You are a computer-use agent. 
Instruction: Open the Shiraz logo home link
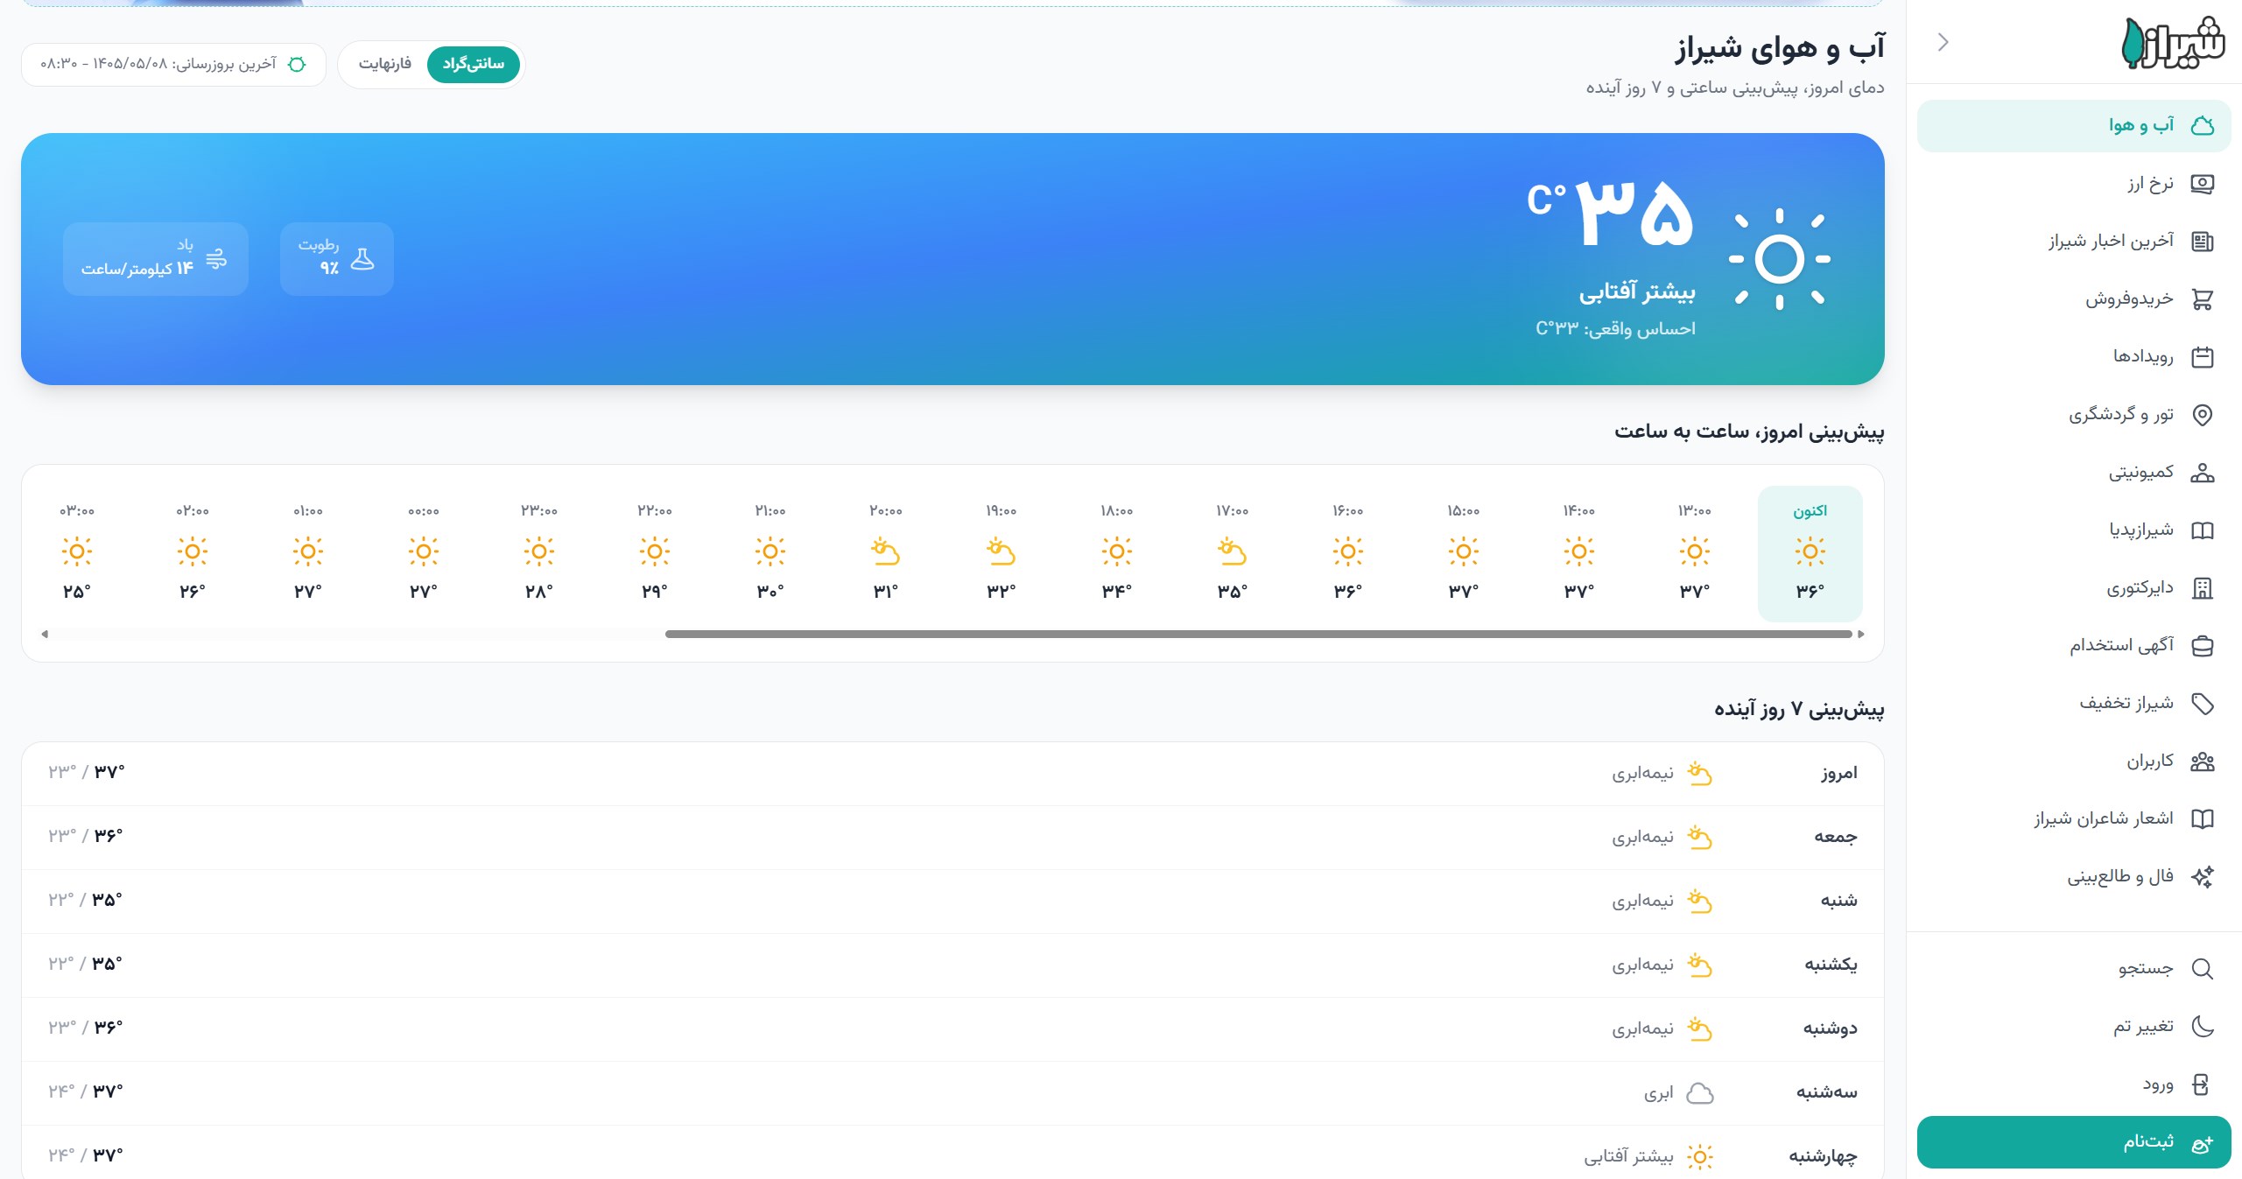(x=2172, y=42)
